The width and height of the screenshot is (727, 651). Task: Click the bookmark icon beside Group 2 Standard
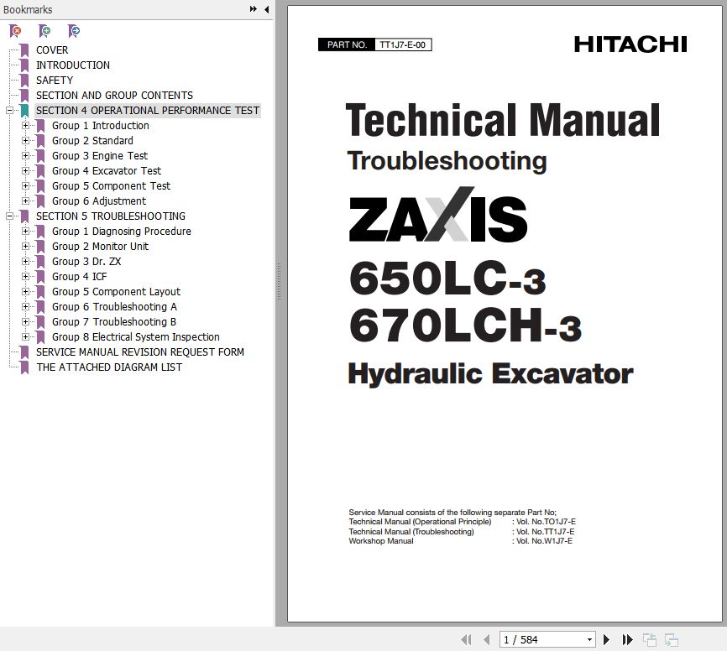coord(40,140)
